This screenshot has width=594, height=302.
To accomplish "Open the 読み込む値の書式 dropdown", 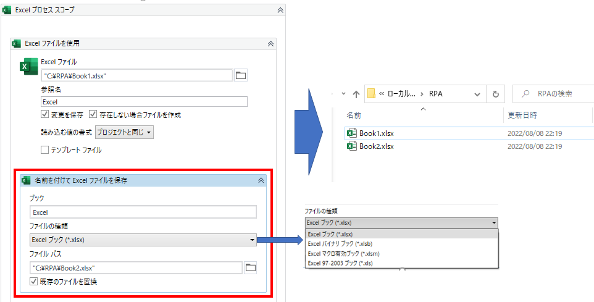I will pyautogui.click(x=124, y=132).
